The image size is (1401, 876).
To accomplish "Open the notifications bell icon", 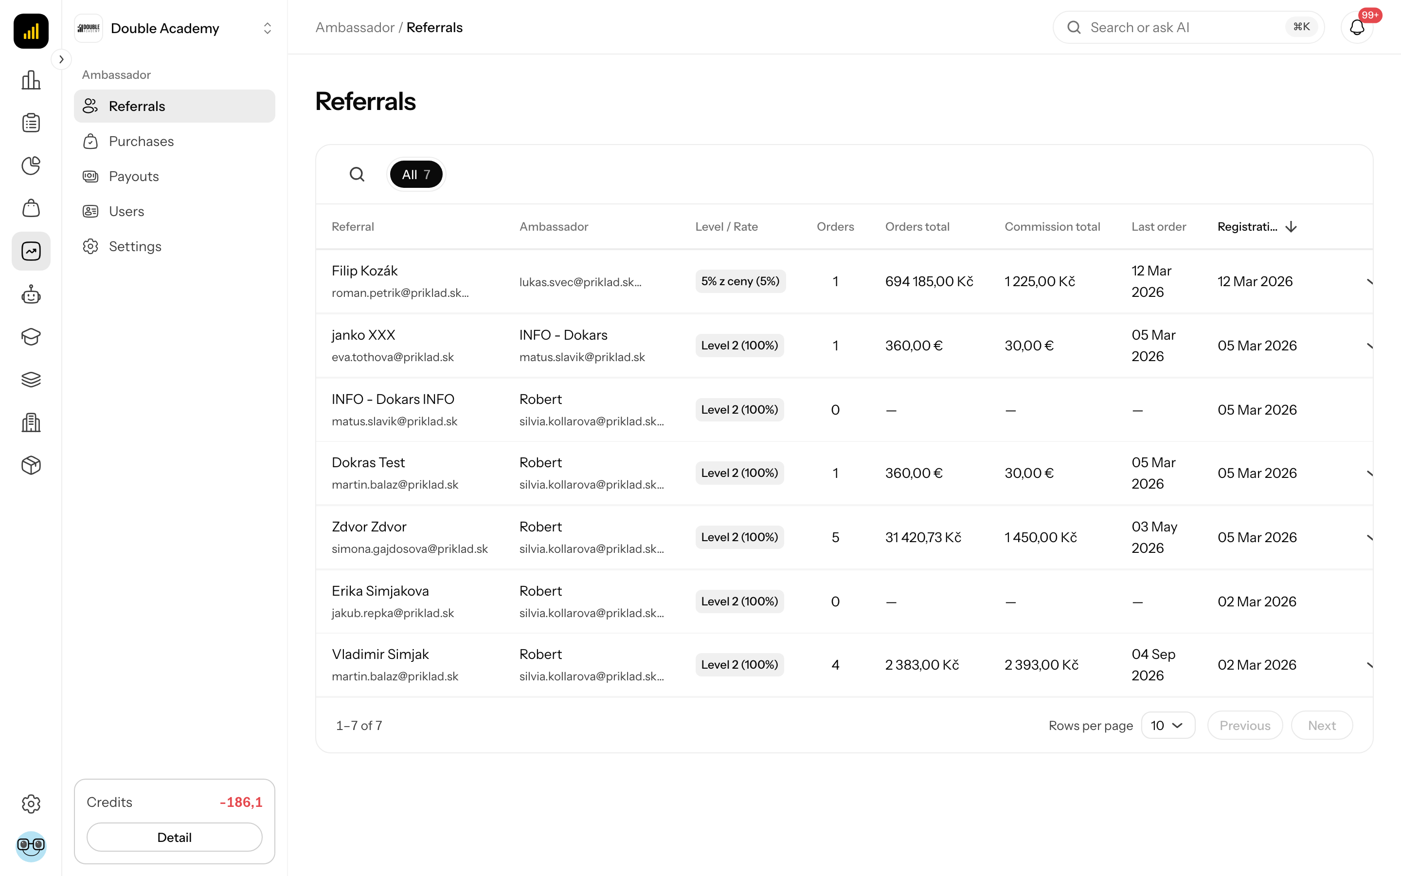I will tap(1357, 27).
